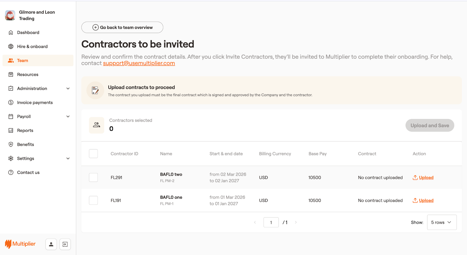
Task: Click the Reports chart icon
Action: click(x=11, y=131)
